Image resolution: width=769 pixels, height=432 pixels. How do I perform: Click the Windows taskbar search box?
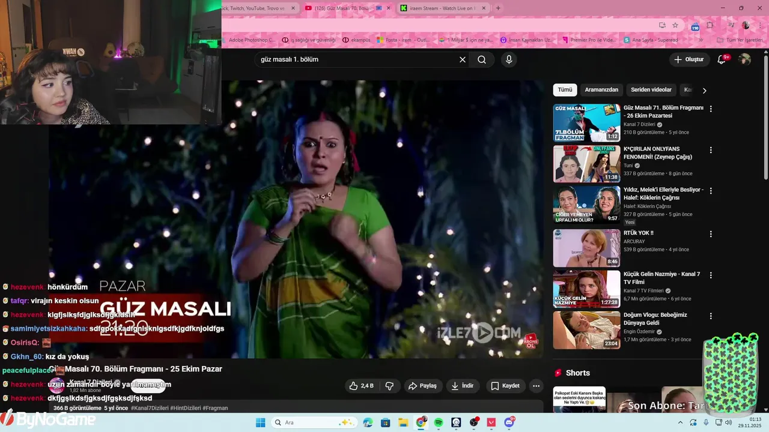point(313,422)
